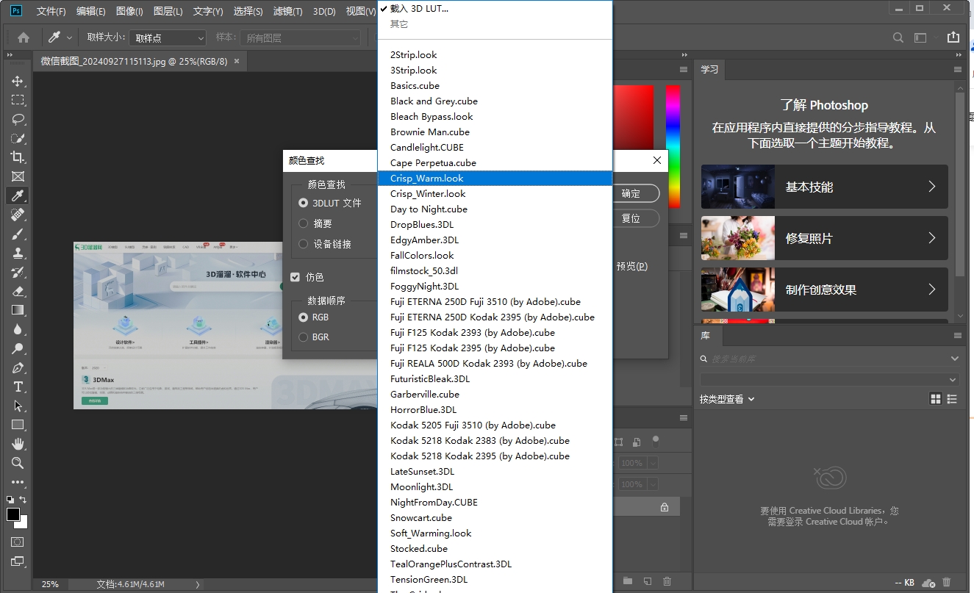Open the 取样大小 dropdown
Image resolution: width=974 pixels, height=593 pixels.
click(168, 37)
